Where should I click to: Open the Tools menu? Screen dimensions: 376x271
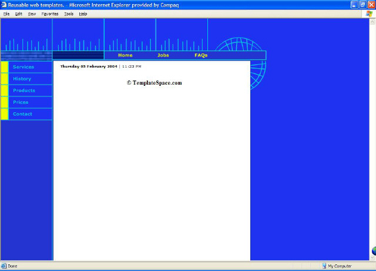[x=69, y=14]
